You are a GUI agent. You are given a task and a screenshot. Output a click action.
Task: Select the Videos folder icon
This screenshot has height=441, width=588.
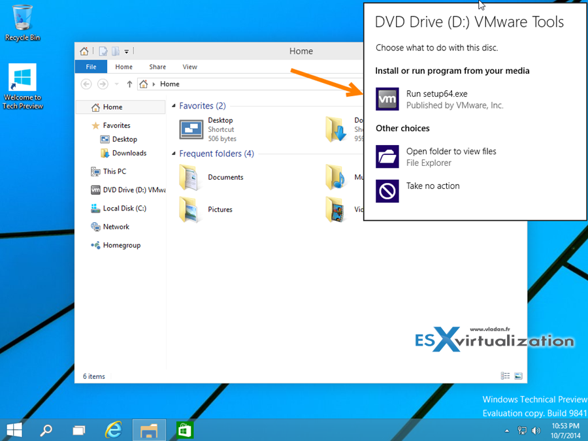point(335,209)
